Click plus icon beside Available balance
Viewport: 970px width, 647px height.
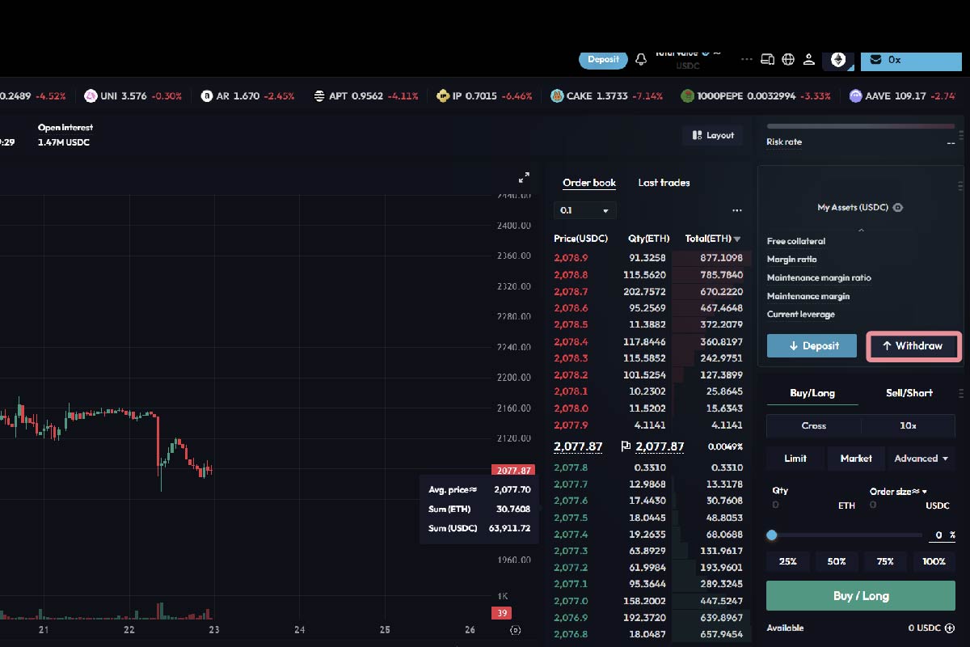pyautogui.click(x=950, y=628)
